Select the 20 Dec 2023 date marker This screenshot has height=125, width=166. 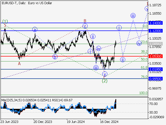click(x=42, y=121)
